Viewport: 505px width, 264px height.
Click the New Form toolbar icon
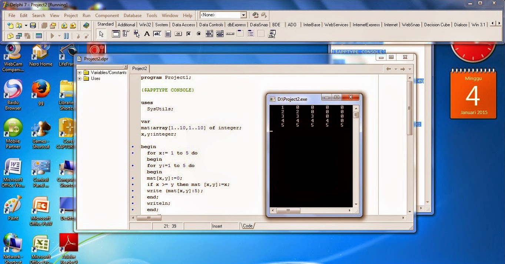(x=39, y=36)
